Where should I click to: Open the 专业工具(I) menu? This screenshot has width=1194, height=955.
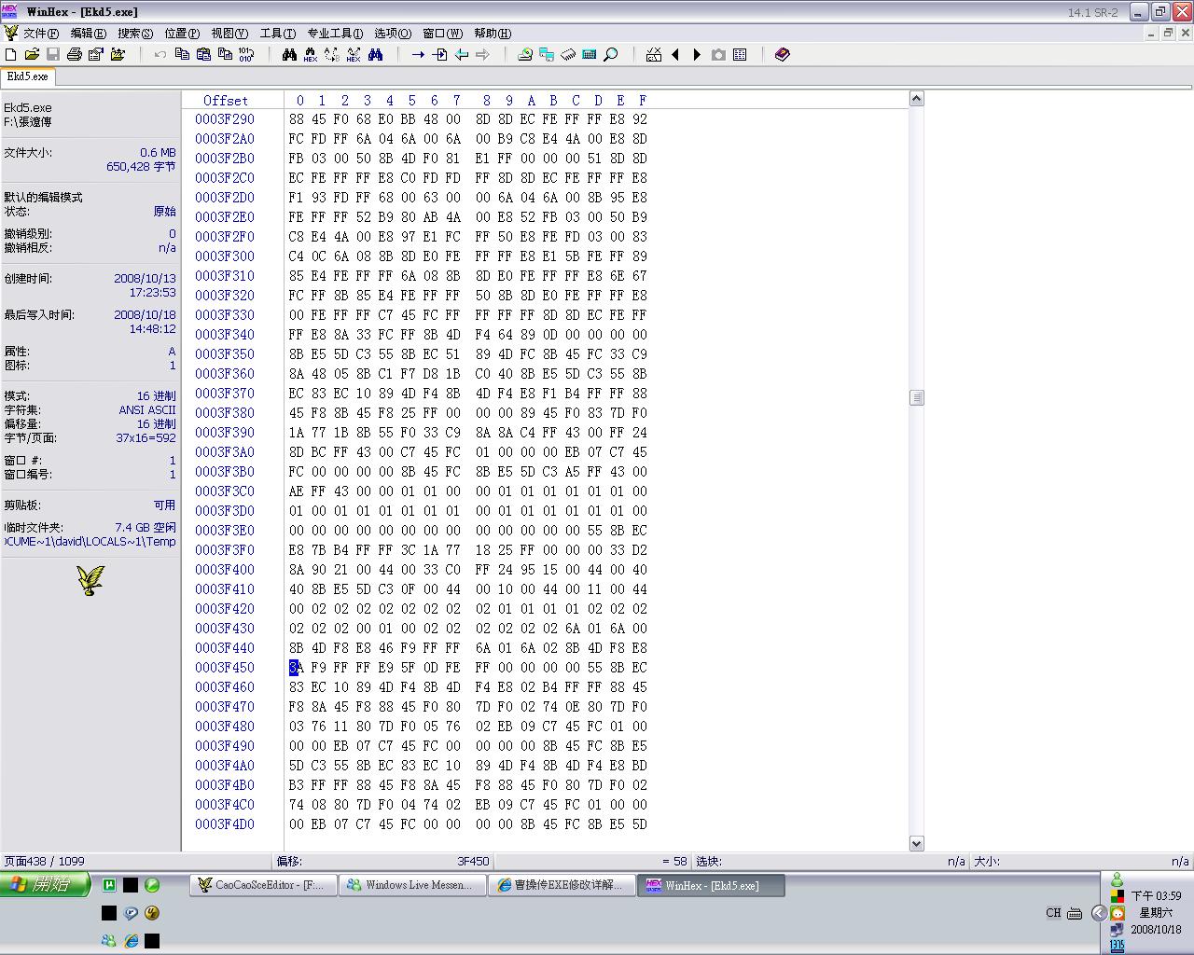click(335, 34)
